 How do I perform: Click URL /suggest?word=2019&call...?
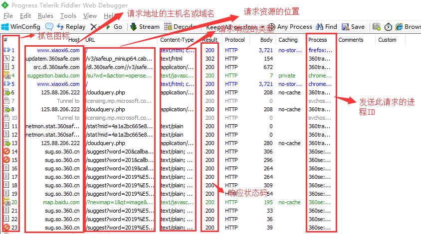120,168
